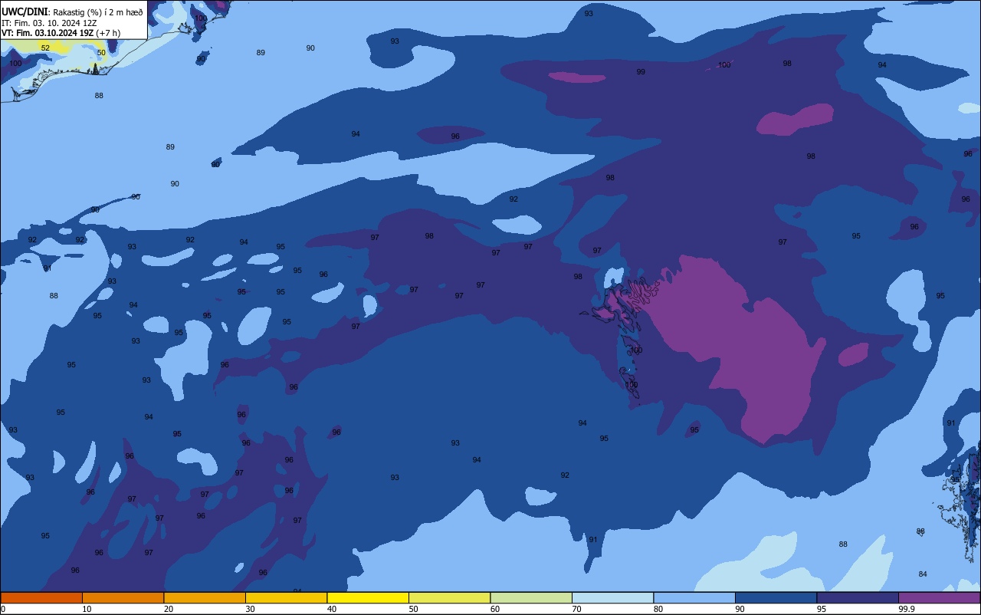981x615 pixels.
Task: Click the '52' humidity value on the map
Action: [45, 48]
